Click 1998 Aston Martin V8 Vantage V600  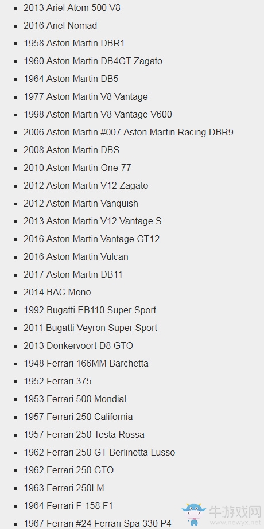pyautogui.click(x=98, y=114)
